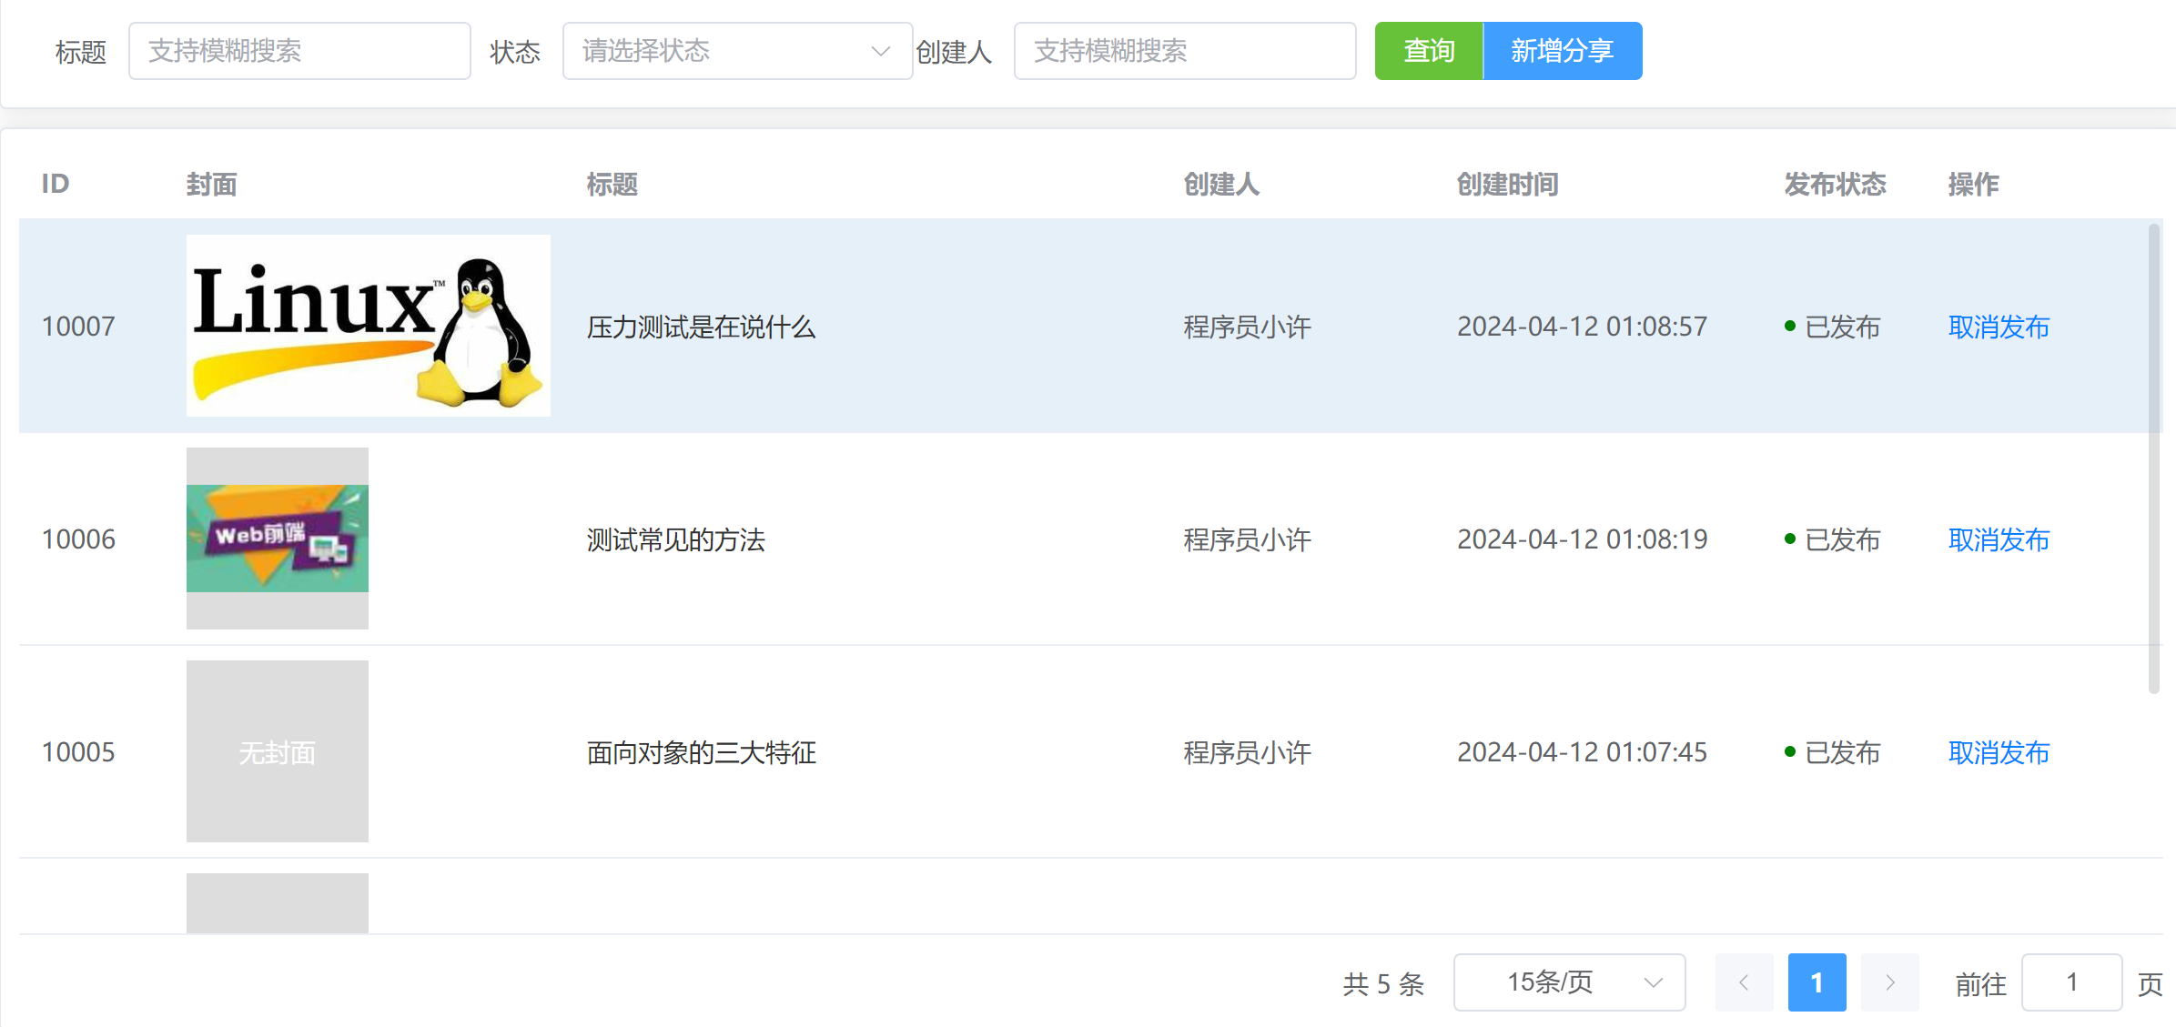Click 取消发布 for article 10006
This screenshot has height=1027, width=2176.
[1999, 539]
